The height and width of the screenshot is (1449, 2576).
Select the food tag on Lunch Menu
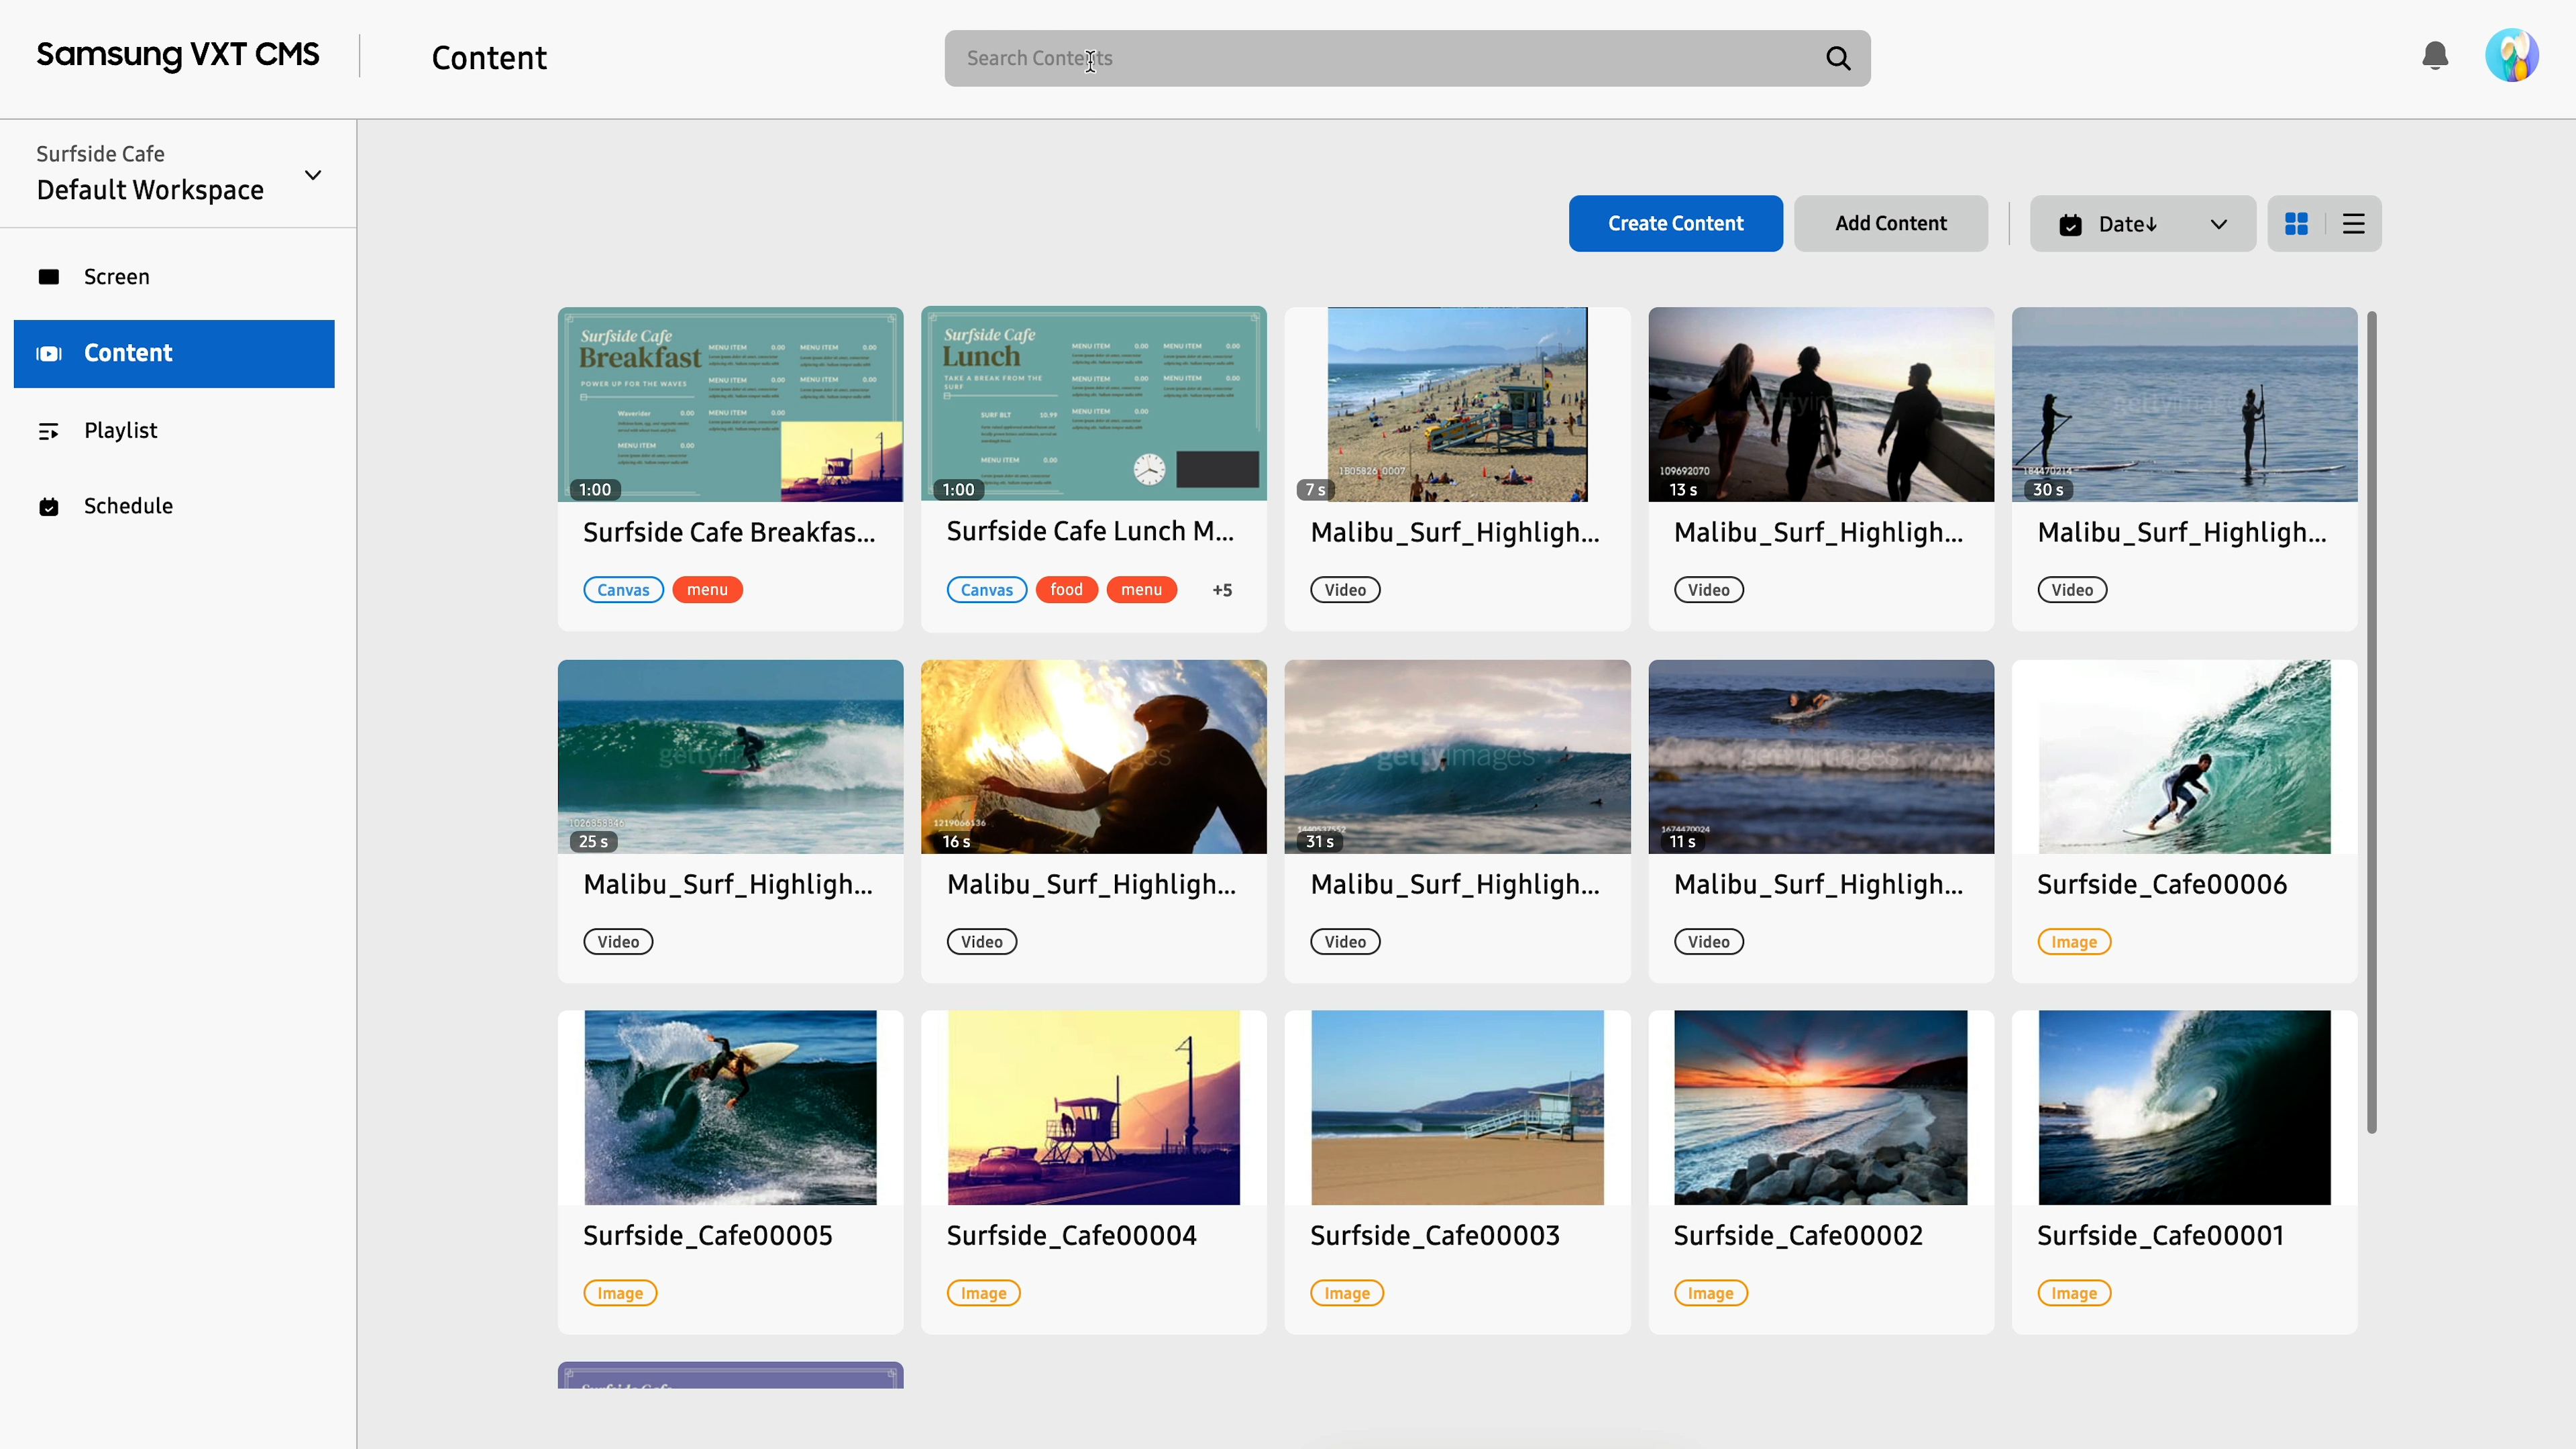point(1066,590)
